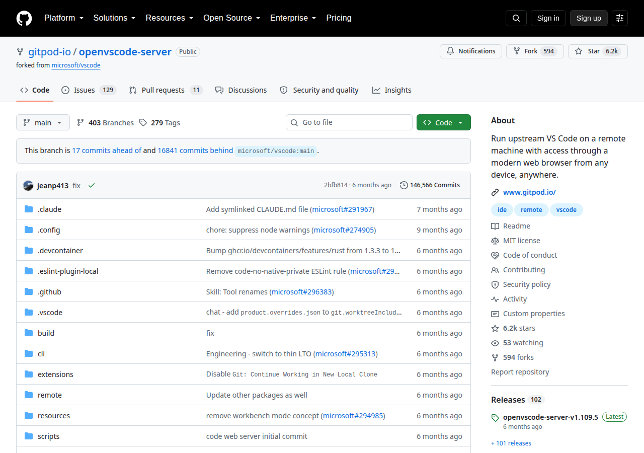
Task: Switch to the Issues tab
Action: click(89, 90)
